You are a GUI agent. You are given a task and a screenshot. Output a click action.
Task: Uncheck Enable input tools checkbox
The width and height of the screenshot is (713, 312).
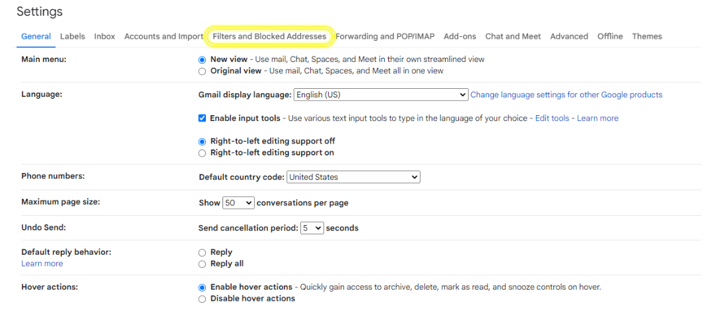203,118
